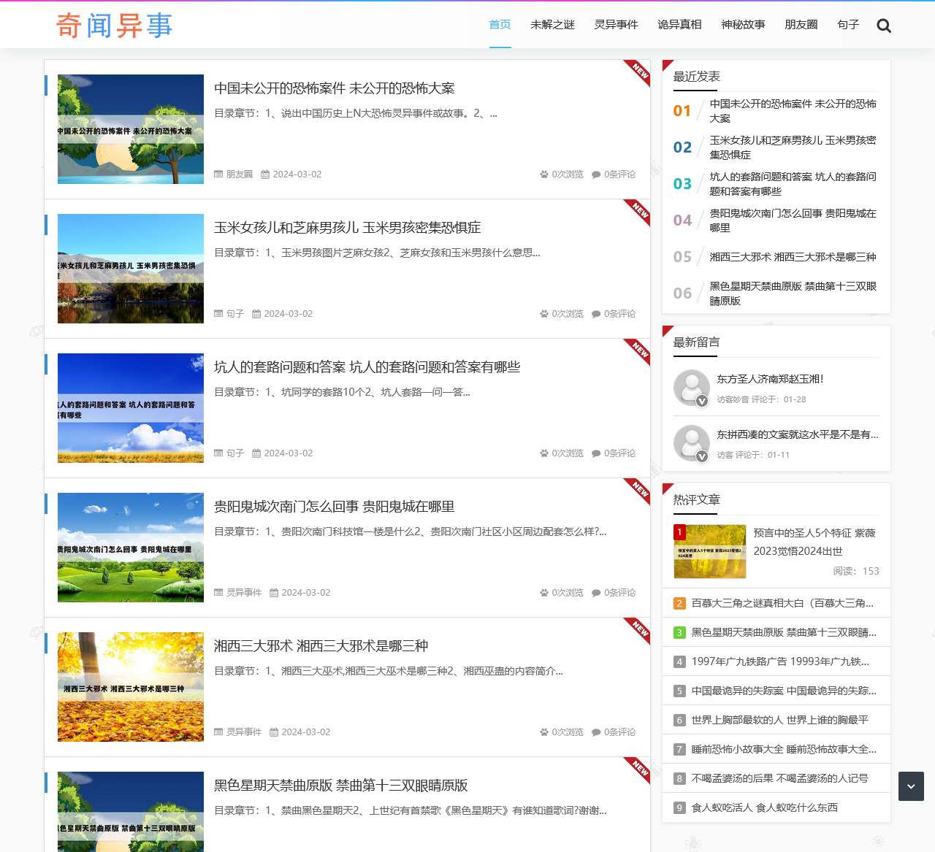
Task: Select the 句子 navigation item
Action: click(848, 25)
